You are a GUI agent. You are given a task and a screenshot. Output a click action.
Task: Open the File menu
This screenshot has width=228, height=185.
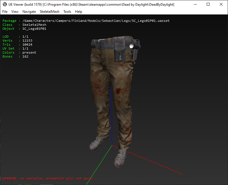pyautogui.click(x=5, y=12)
